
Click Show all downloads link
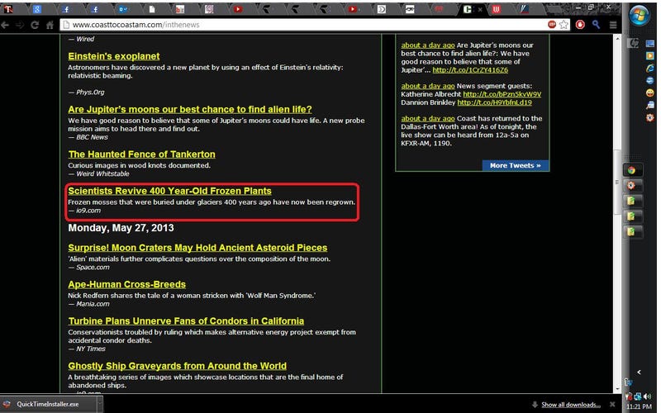pos(570,405)
